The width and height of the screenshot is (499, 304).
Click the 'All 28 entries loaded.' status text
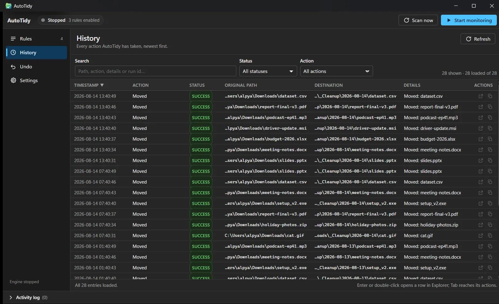coord(96,285)
